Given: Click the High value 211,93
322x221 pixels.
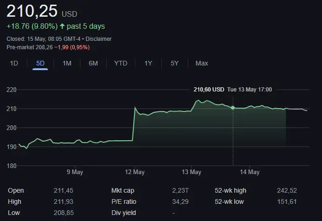Looking at the screenshot, I should click(64, 201).
